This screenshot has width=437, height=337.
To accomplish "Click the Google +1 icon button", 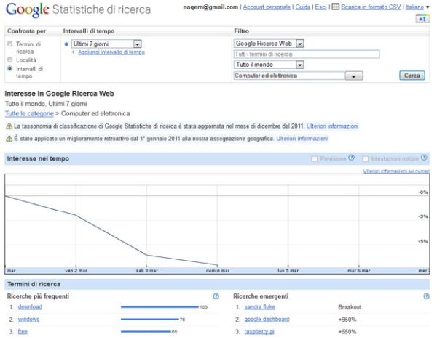I will 422,19.
